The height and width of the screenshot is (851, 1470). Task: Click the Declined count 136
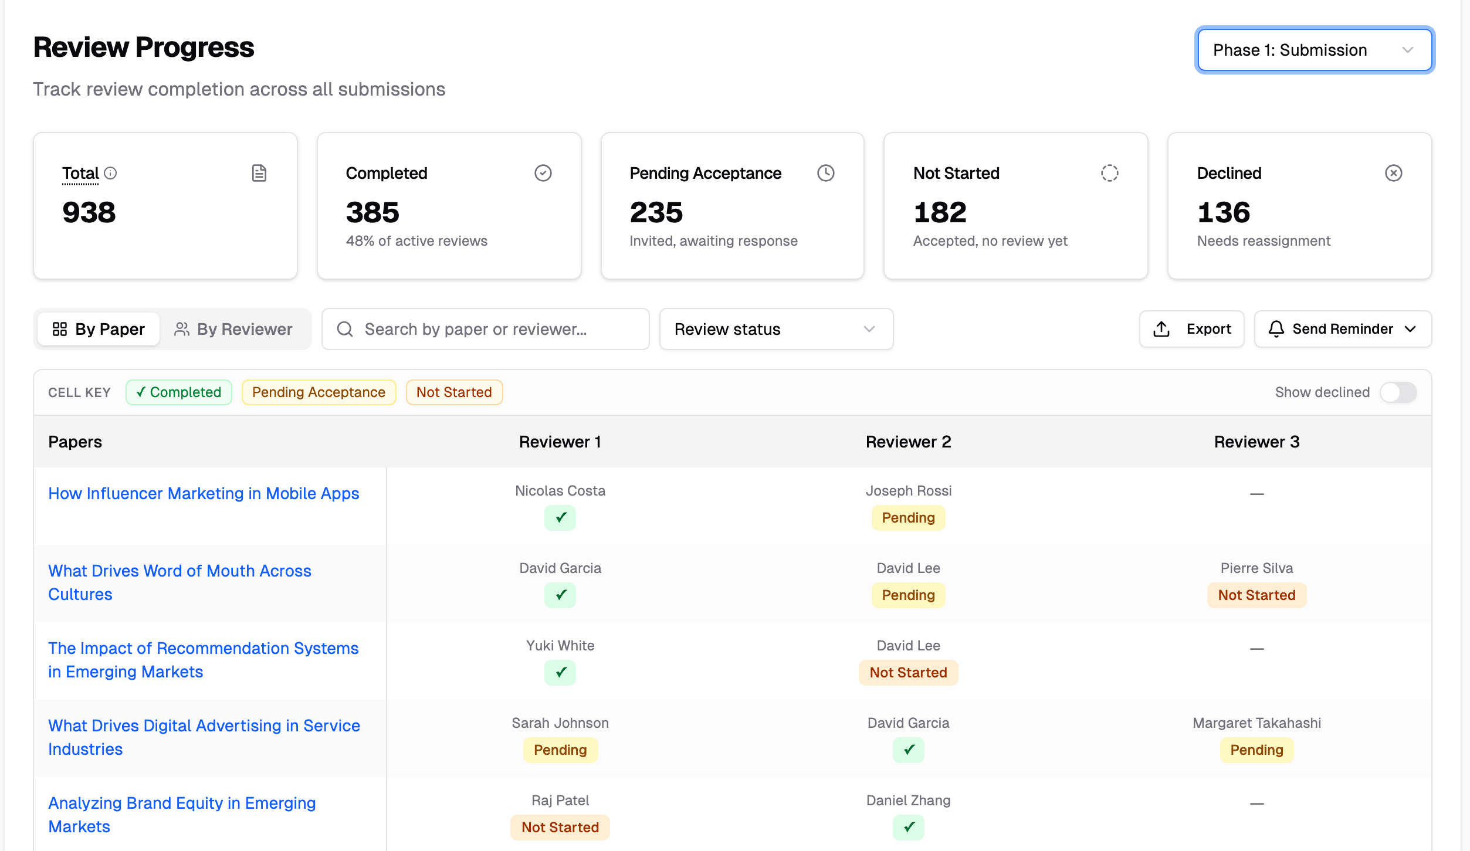1224,212
